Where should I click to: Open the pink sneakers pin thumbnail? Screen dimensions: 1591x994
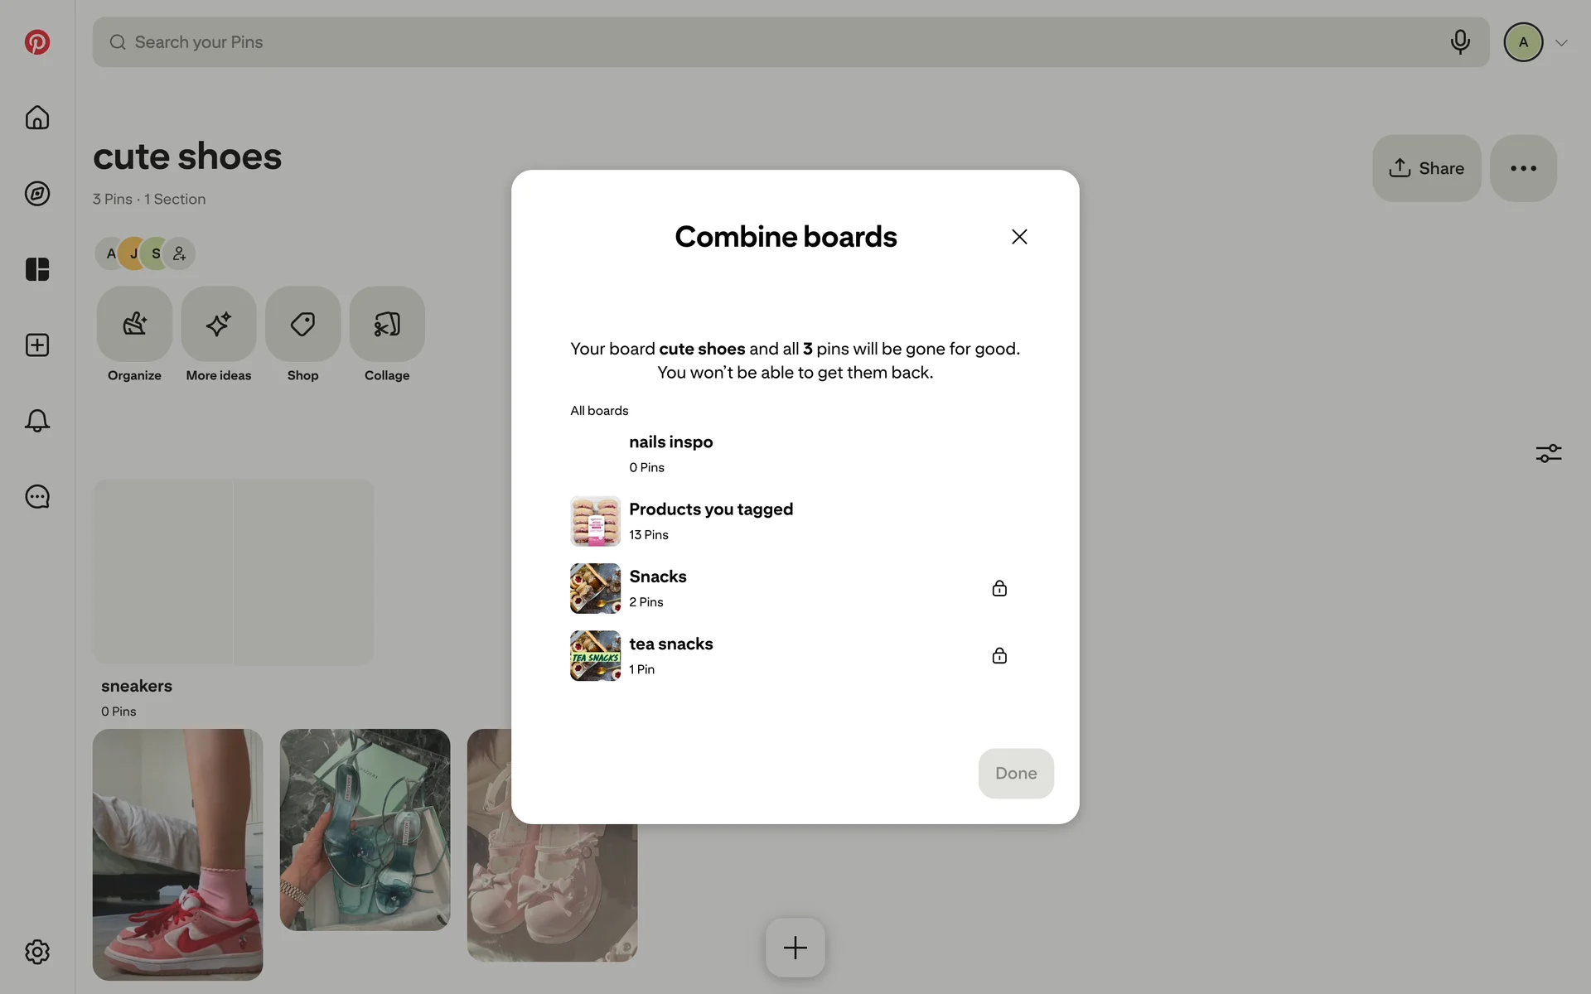[177, 854]
